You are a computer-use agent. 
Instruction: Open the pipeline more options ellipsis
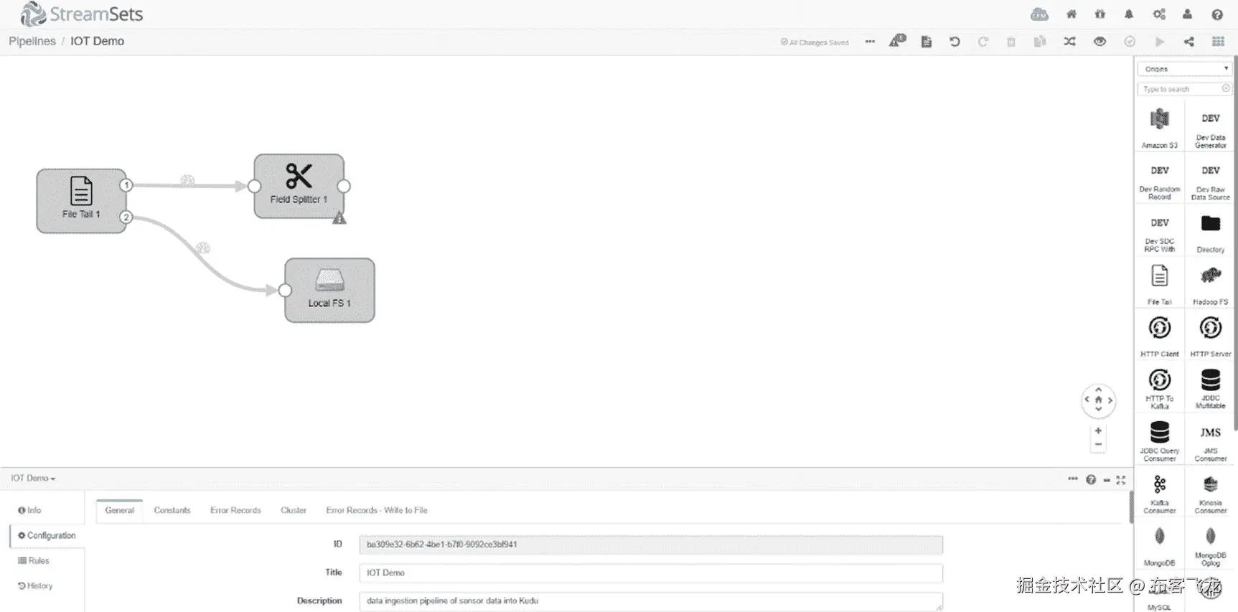870,42
